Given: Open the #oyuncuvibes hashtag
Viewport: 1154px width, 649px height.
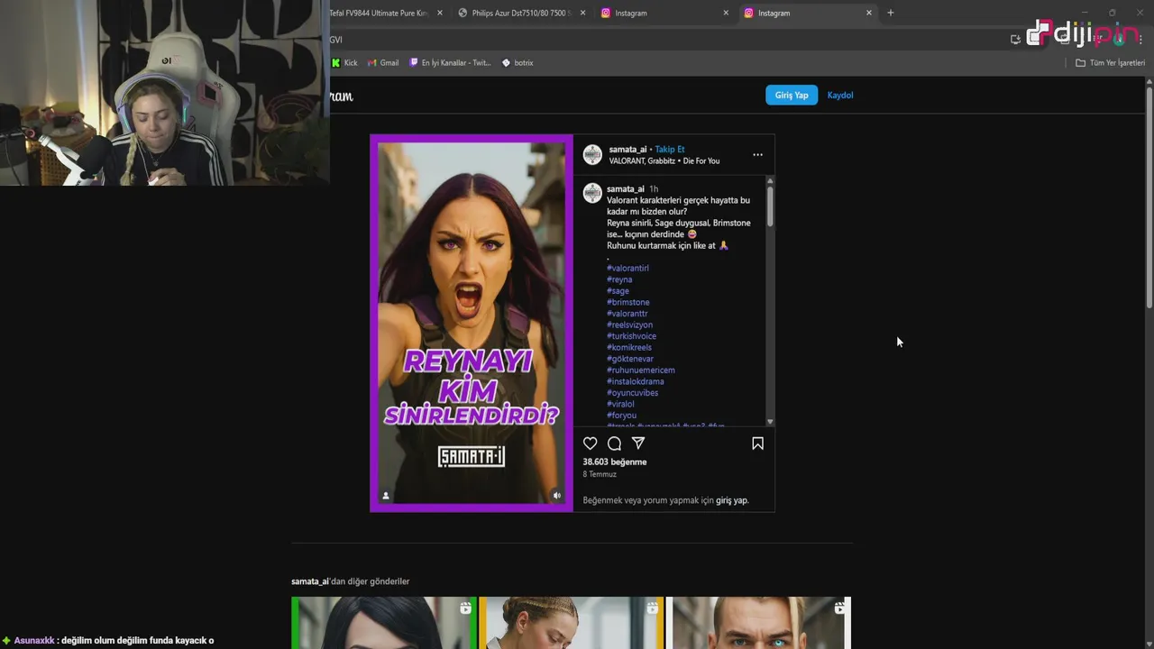Looking at the screenshot, I should pos(632,393).
